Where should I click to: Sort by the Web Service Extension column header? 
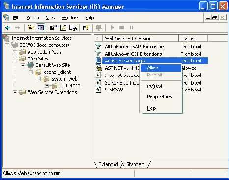click(141, 38)
